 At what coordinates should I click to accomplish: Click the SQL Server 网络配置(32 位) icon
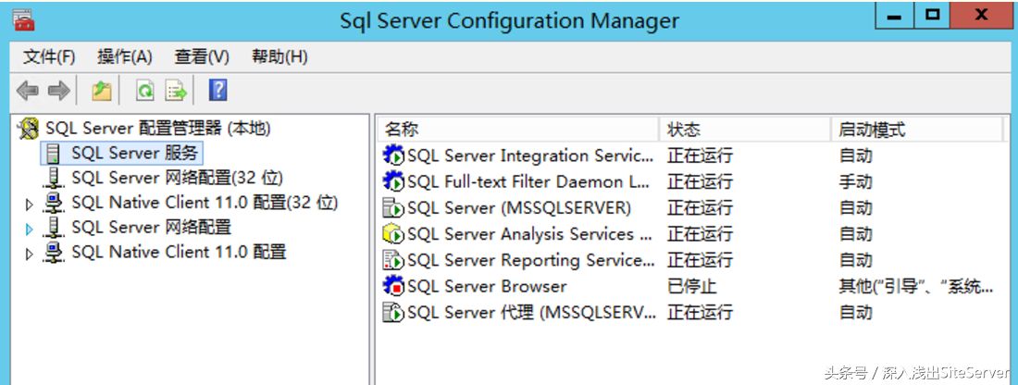coord(54,178)
